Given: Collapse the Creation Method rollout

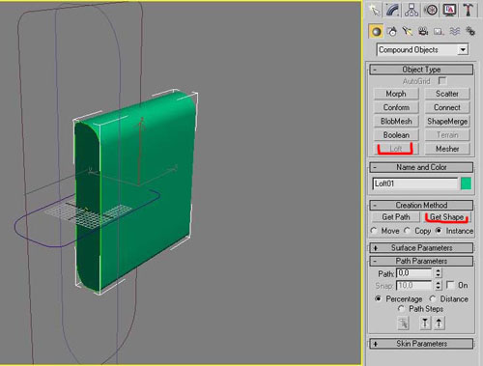Looking at the screenshot, I should coord(421,205).
